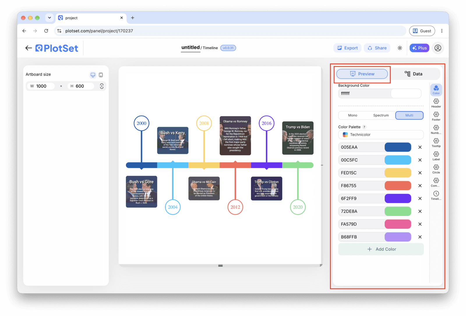
Task: Remove color 00C5FC from the palette
Action: pyautogui.click(x=420, y=160)
